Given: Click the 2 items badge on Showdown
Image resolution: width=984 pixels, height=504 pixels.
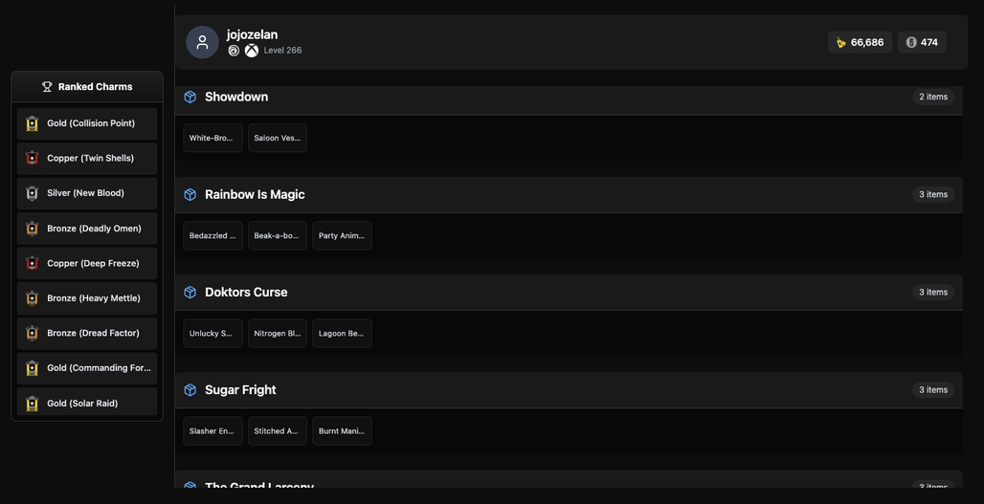Looking at the screenshot, I should [x=933, y=97].
